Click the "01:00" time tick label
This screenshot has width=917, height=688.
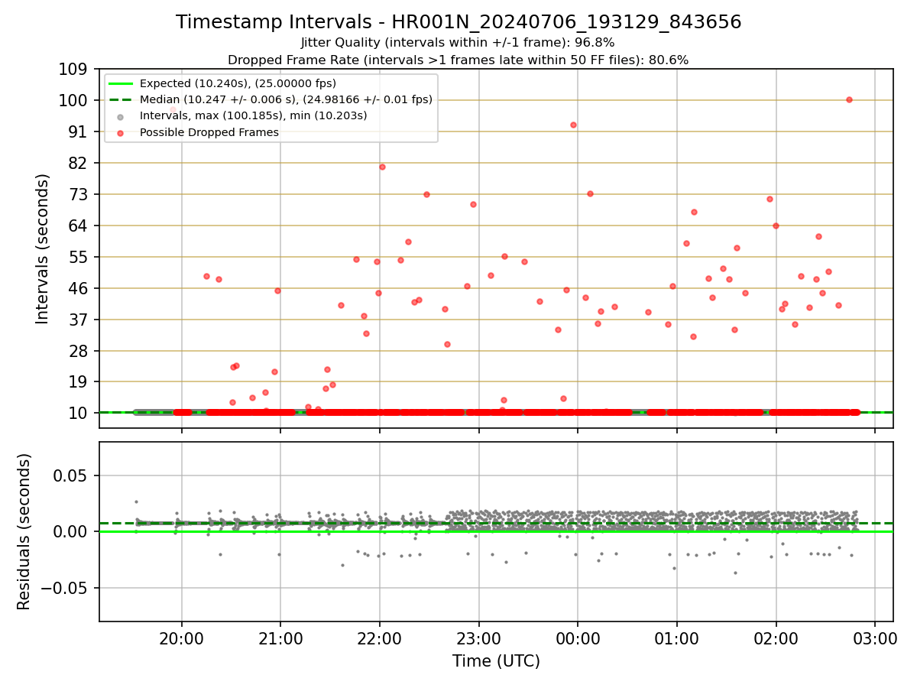click(677, 639)
